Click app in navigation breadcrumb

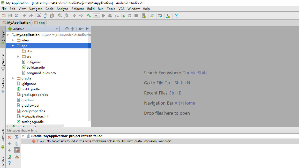40,23
